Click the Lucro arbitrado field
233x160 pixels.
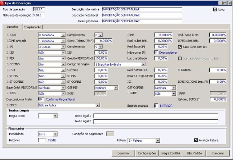pyautogui.click(x=161, y=58)
